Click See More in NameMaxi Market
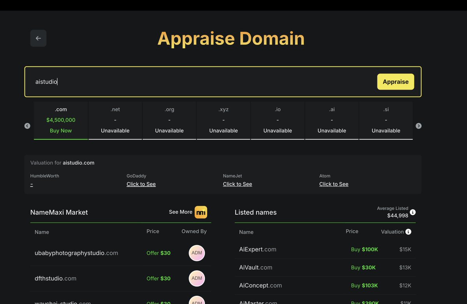The height and width of the screenshot is (304, 467). pos(180,212)
